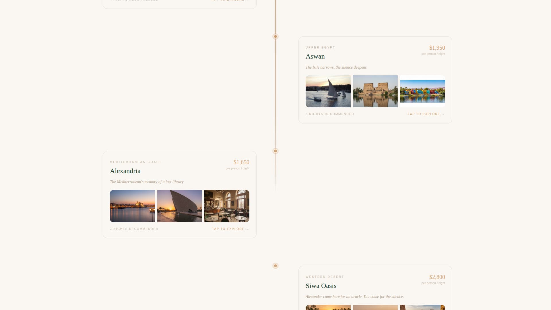
Task: Click 'per person / night' under $1,950
Action: [x=433, y=54]
